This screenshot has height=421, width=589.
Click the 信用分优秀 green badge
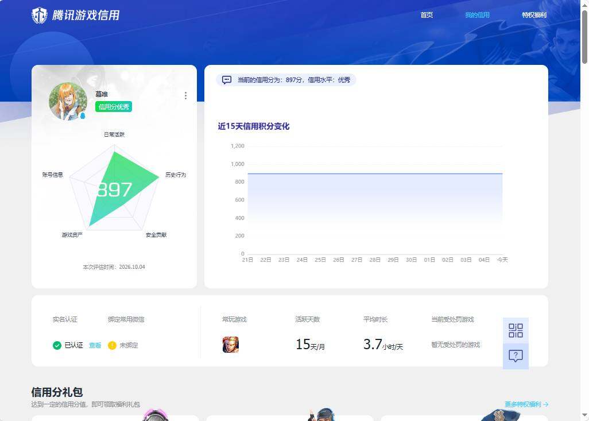(x=114, y=107)
